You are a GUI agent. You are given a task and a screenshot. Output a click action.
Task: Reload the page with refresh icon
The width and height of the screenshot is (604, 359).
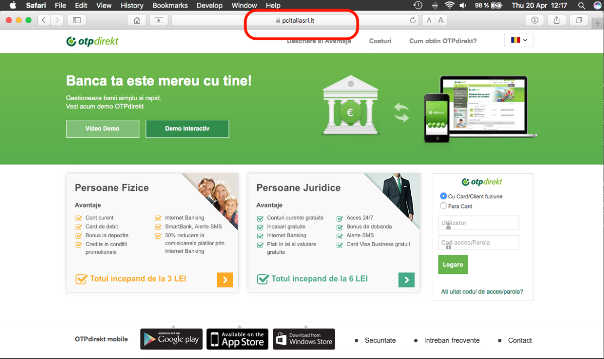pyautogui.click(x=413, y=20)
